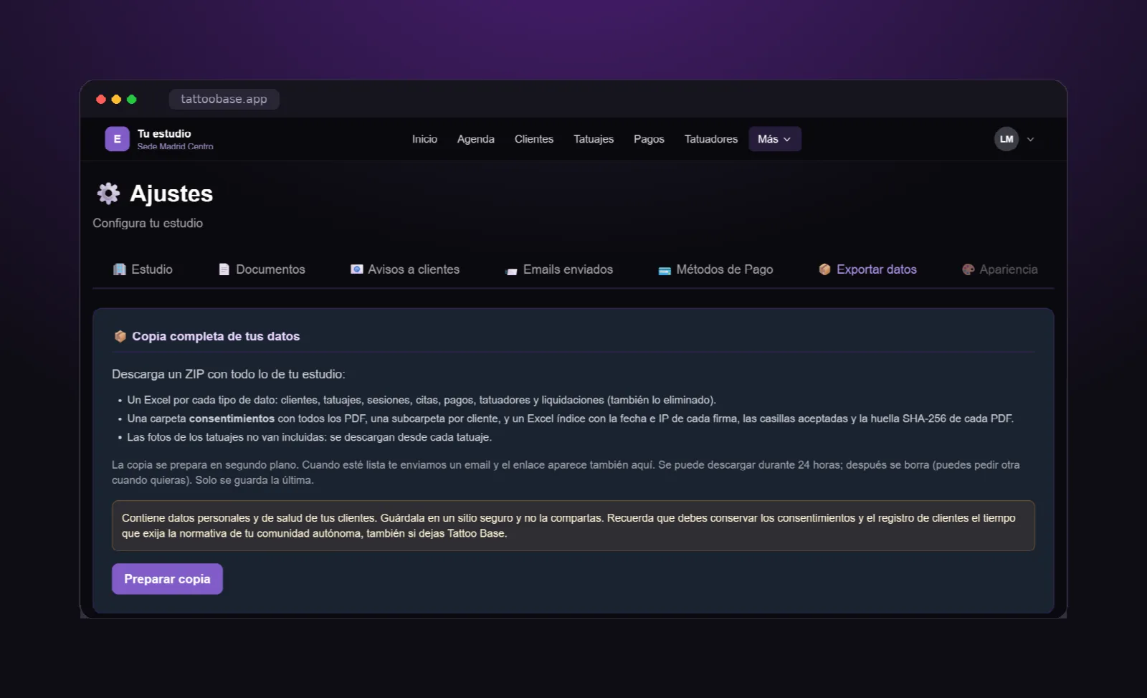
Task: Switch to the Documentos tab
Action: click(262, 269)
